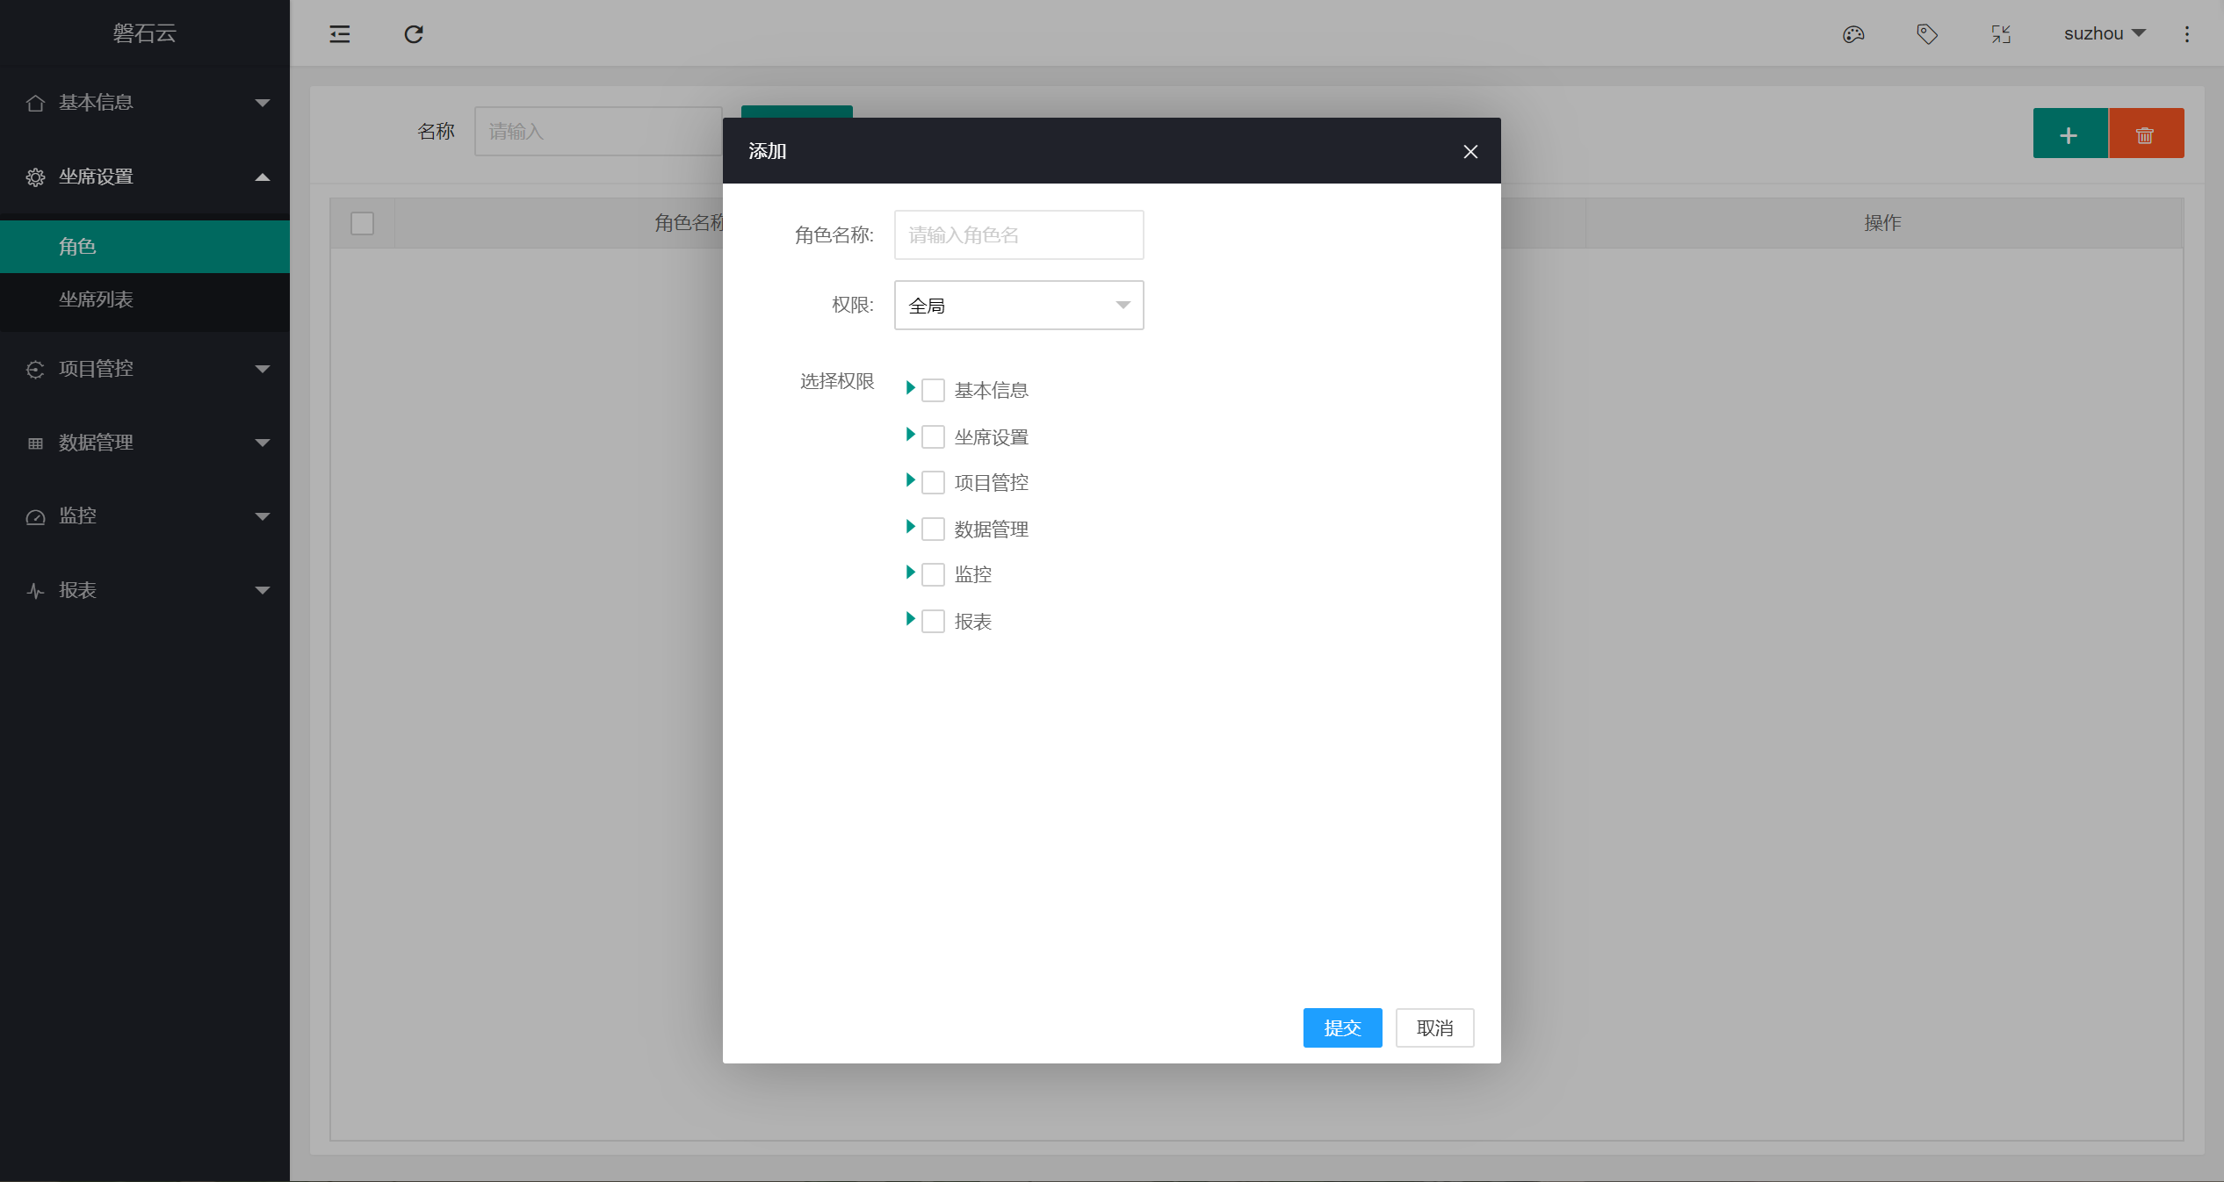Screen dimensions: 2224x1182
Task: Open the 权限 dropdown showing 全局
Action: (1019, 306)
